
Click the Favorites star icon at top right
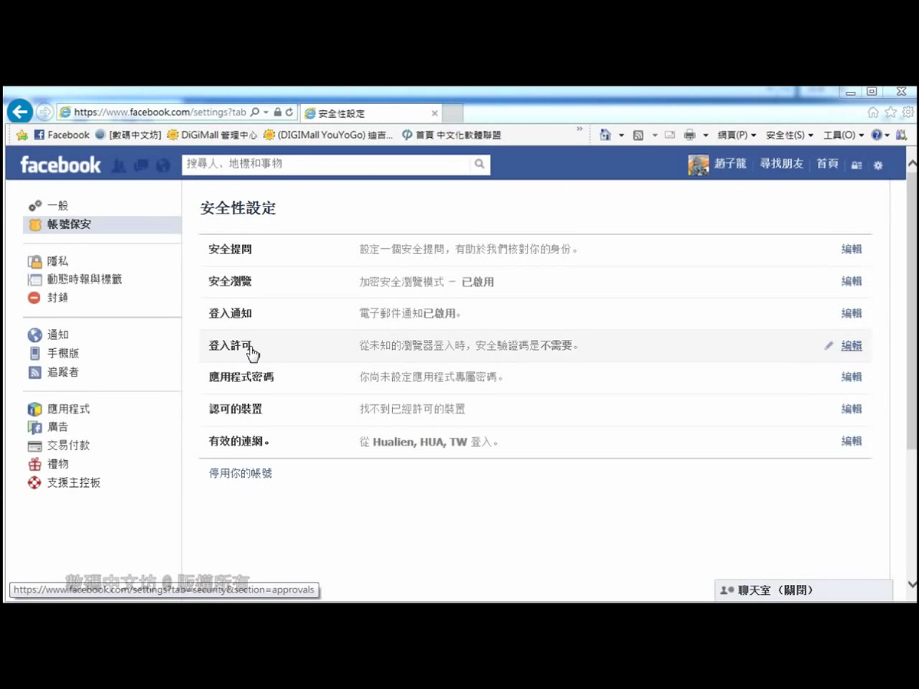pyautogui.click(x=891, y=113)
